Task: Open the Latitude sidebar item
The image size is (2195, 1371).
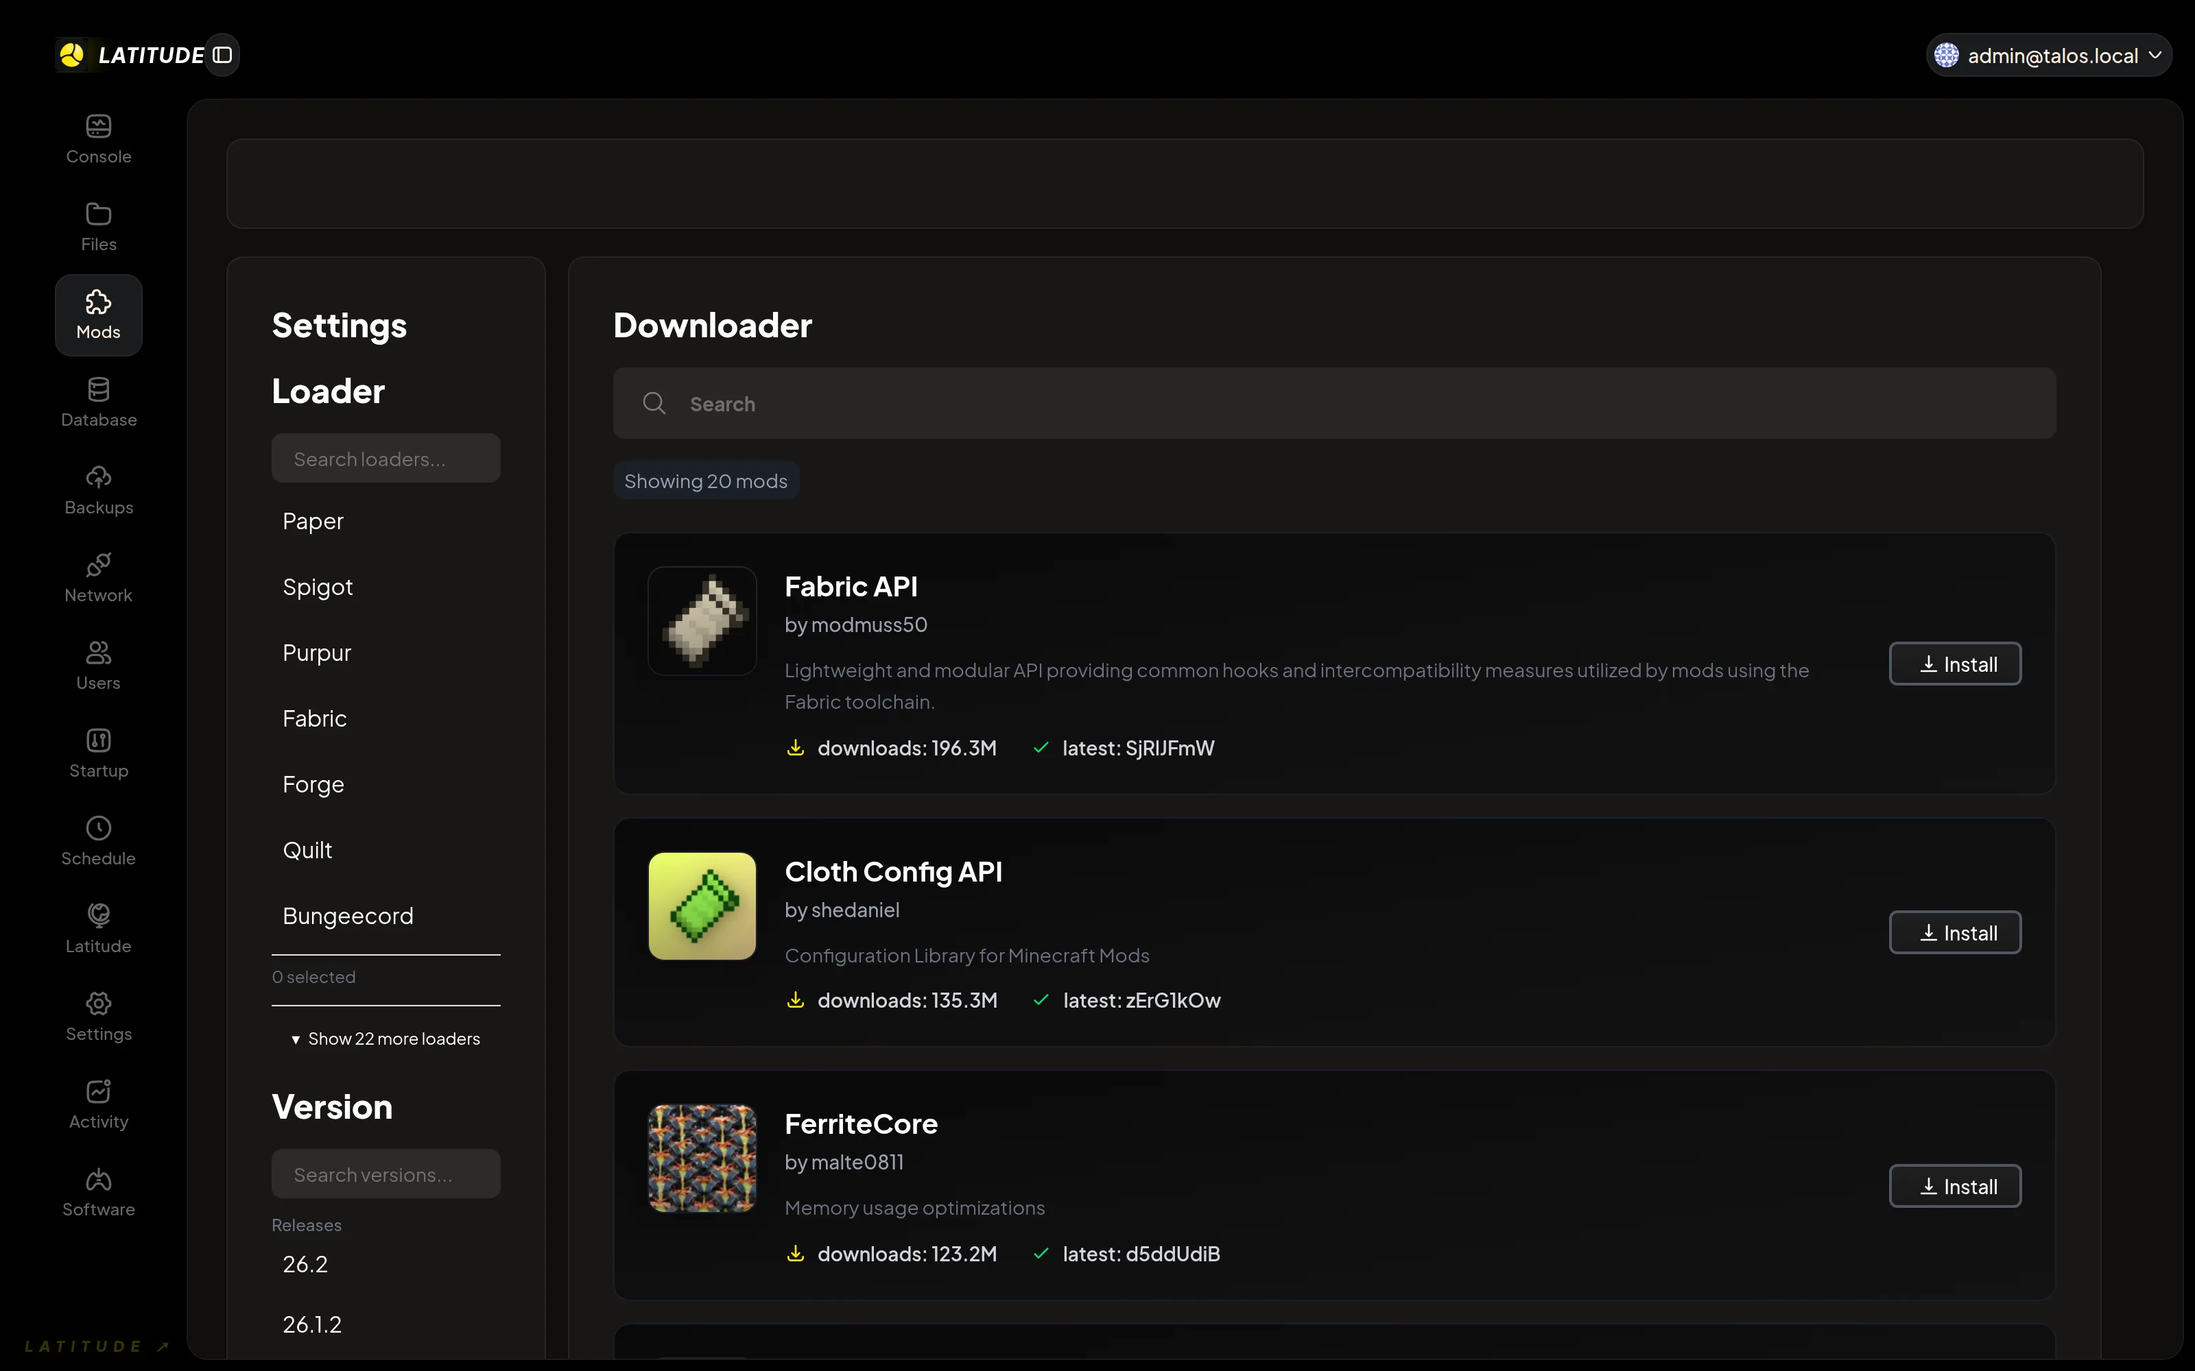Action: click(x=98, y=930)
